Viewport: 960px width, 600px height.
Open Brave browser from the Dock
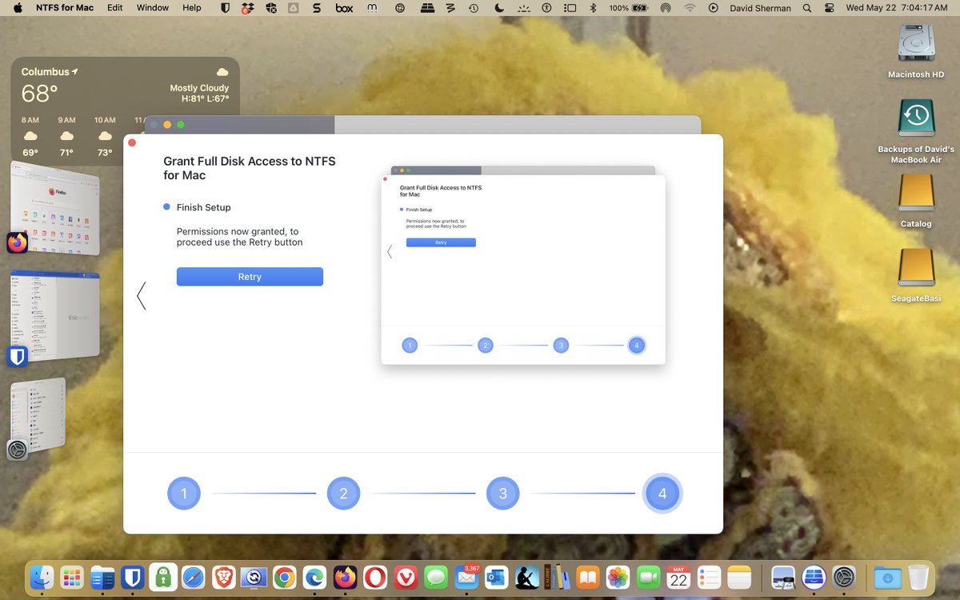[x=223, y=578]
